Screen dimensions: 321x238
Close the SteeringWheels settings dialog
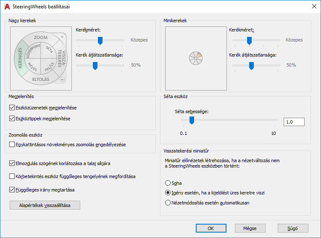314,7
